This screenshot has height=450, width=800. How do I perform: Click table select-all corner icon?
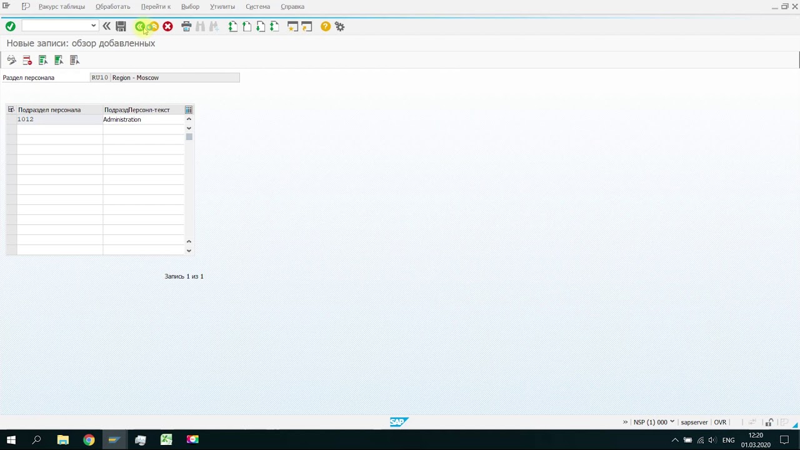(11, 110)
